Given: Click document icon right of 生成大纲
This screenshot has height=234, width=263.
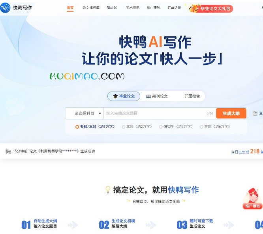Looking at the screenshot, I should pyautogui.click(x=255, y=113).
